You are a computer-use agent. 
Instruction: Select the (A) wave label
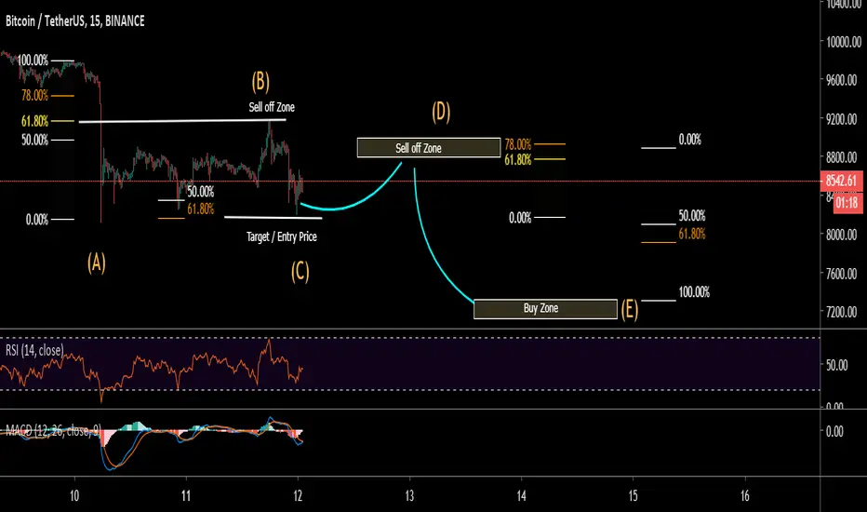pyautogui.click(x=96, y=263)
